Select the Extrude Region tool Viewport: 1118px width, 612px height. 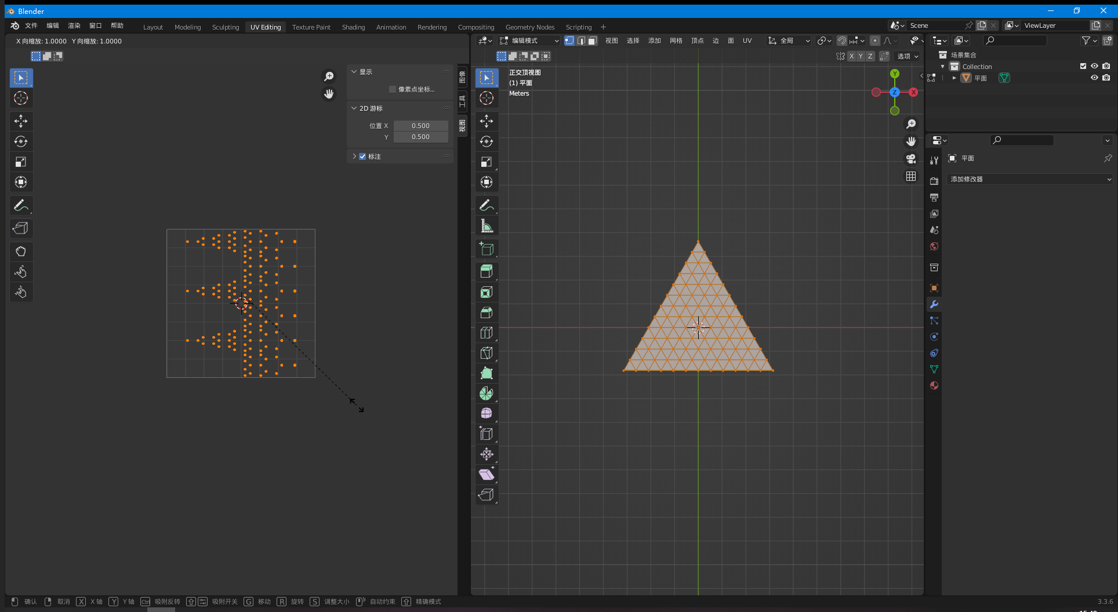coord(487,271)
